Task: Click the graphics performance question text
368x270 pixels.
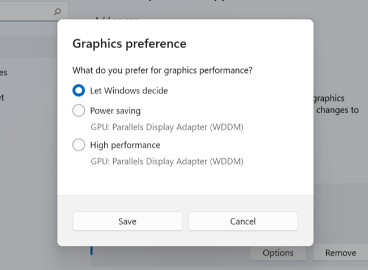Action: coord(162,71)
